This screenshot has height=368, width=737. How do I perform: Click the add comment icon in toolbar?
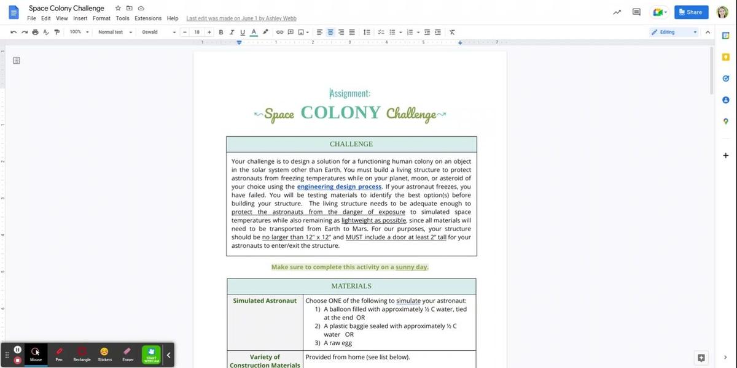point(291,32)
